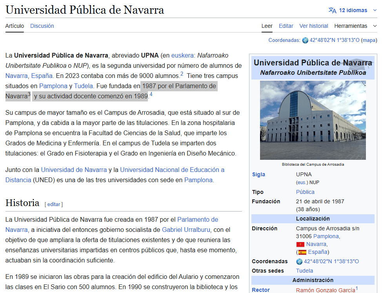Viewport: 382px width, 293px height.
Task: Open Ver historial tab
Action: [x=313, y=26]
